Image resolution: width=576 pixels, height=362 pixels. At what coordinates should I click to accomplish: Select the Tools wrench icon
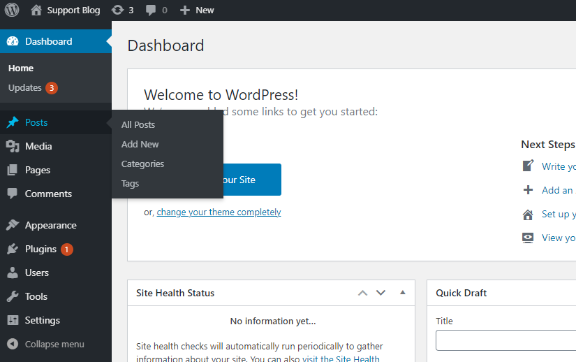pos(13,296)
